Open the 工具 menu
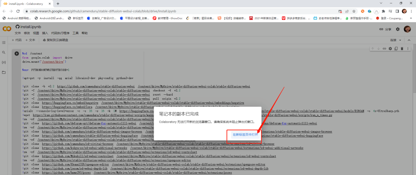416x175 pixels. click(x=75, y=33)
